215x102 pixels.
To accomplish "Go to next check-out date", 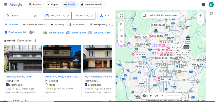I will (92, 16).
